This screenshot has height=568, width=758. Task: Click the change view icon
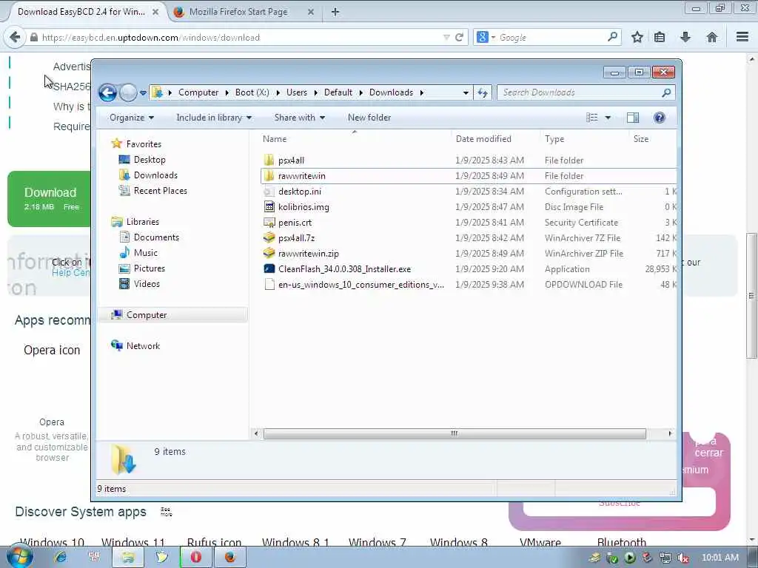click(591, 118)
